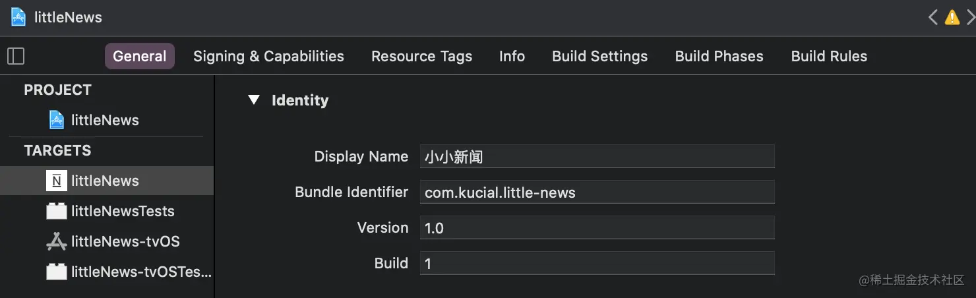This screenshot has width=976, height=298.
Task: Click the littleNews project file icon in header
Action: [18, 17]
